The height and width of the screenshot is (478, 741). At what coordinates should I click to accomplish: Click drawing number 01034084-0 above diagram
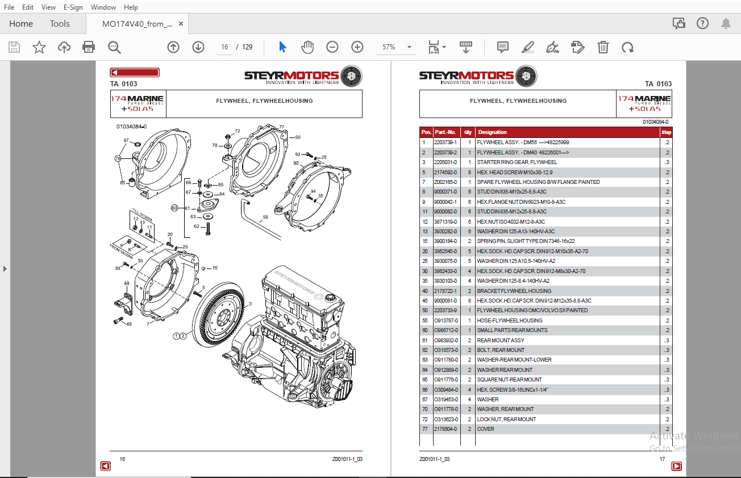click(132, 127)
